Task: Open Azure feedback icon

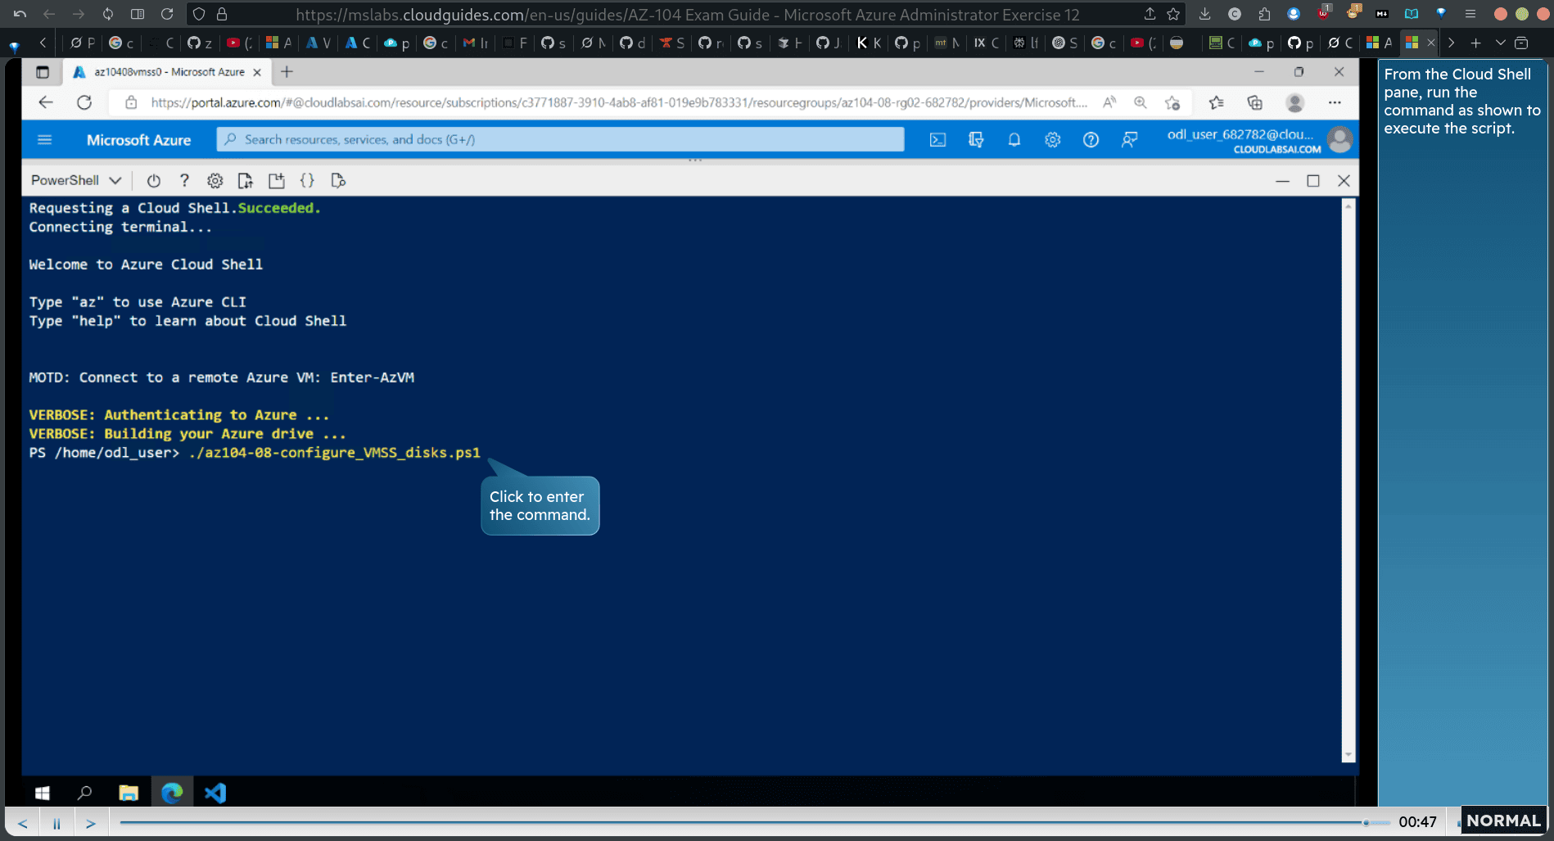Action: pos(1129,140)
